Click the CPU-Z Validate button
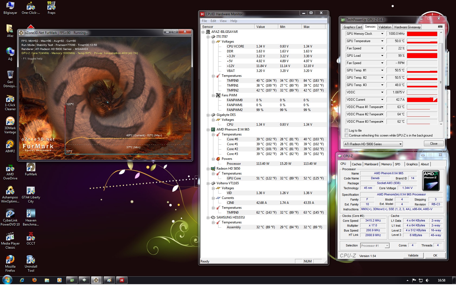Image resolution: width=456 pixels, height=285 pixels. 413,255
